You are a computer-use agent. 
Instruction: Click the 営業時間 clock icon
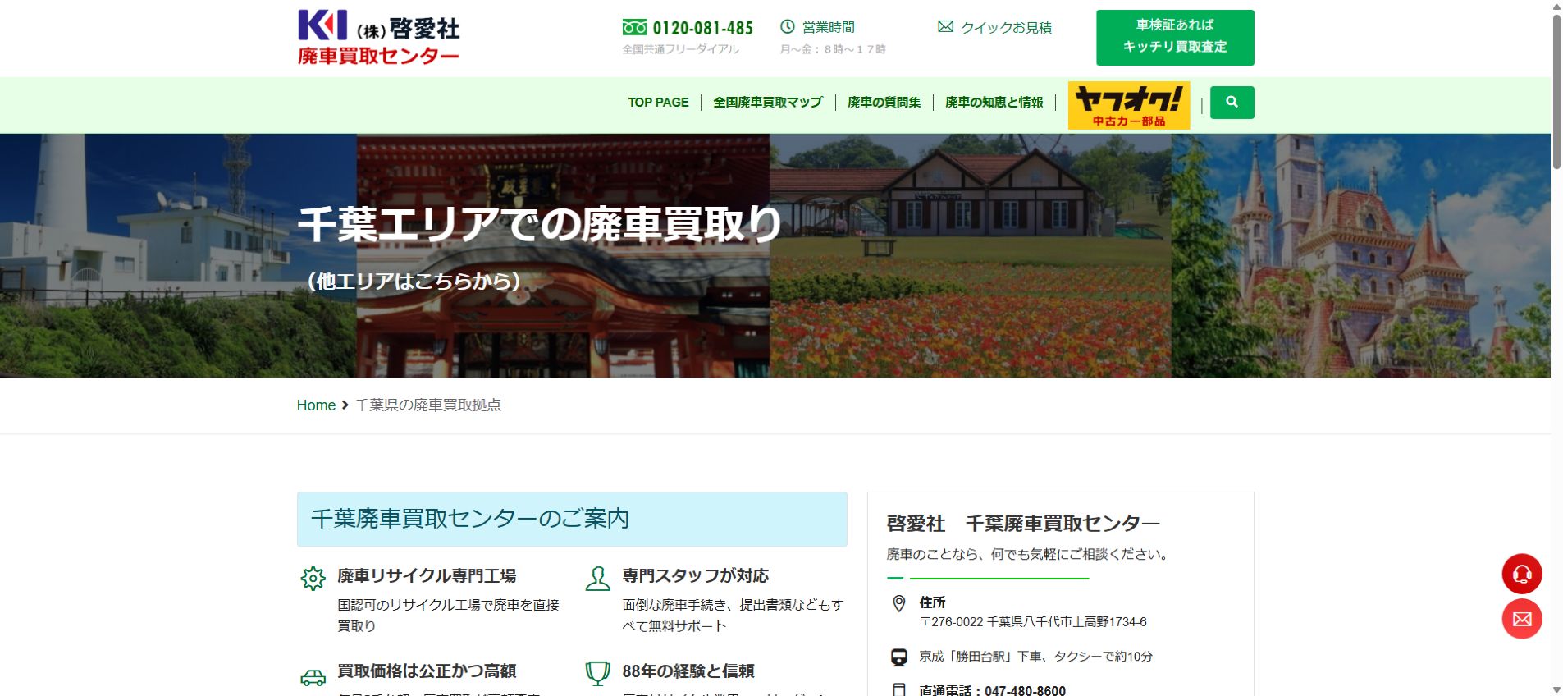tap(788, 26)
